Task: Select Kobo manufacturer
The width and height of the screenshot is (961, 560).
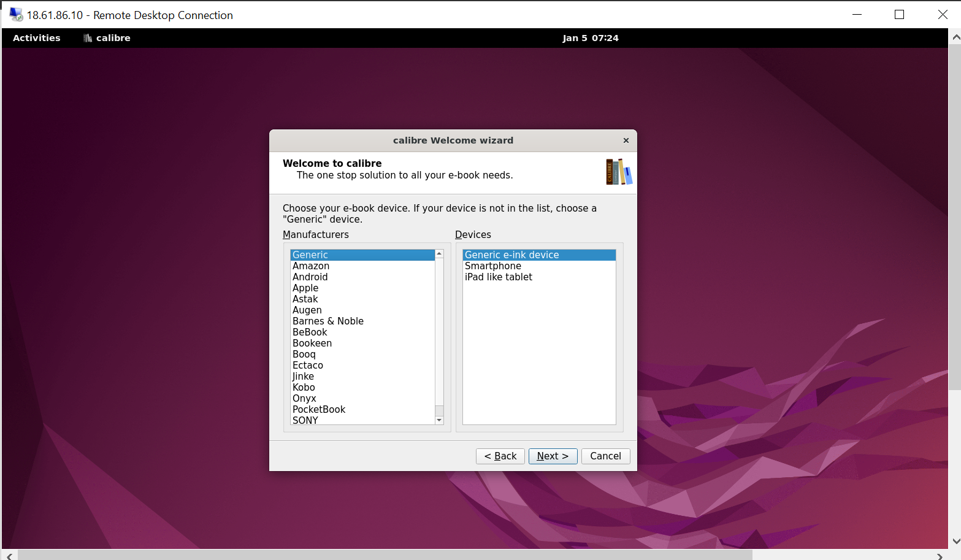Action: [362, 388]
